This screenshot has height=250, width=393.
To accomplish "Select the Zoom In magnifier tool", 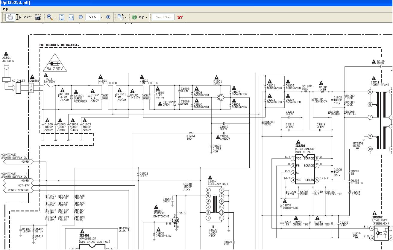I will pyautogui.click(x=49, y=17).
